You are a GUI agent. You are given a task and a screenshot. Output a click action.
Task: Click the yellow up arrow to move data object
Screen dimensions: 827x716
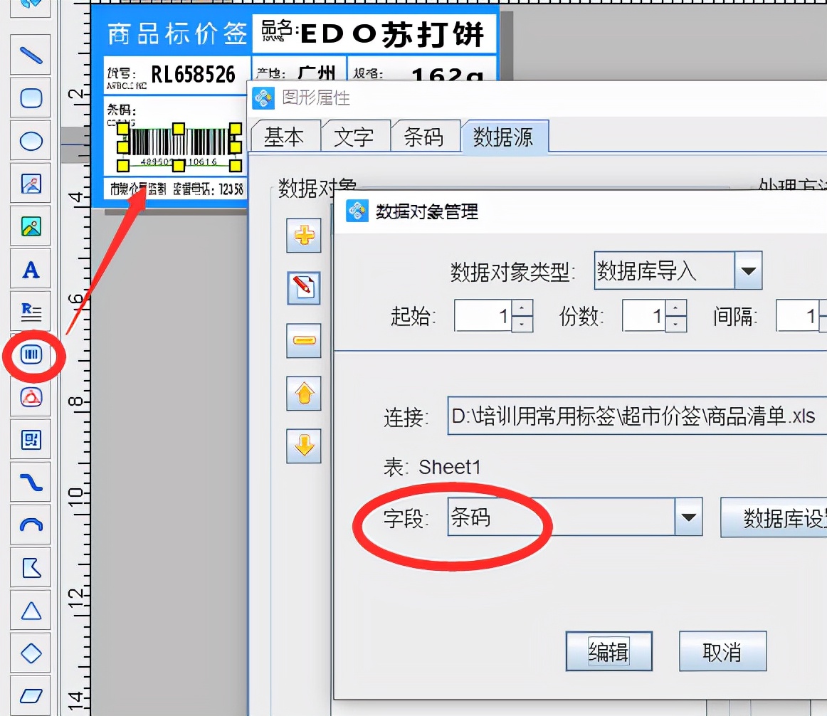pos(303,394)
